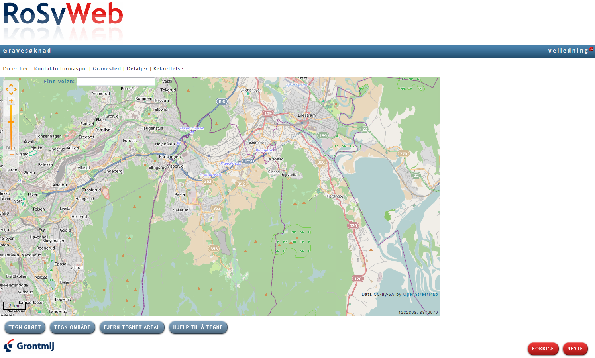Click the Haugenstua label on the map

click(152, 128)
